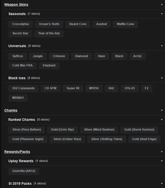Collapse the Uplay Rewards arrow

click(x=162, y=161)
